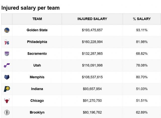This screenshot has height=118, width=161.
Task: Click the Brooklyn Nets logo
Action: pos(7,112)
